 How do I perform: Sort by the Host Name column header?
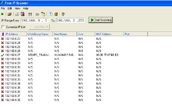click(65, 34)
